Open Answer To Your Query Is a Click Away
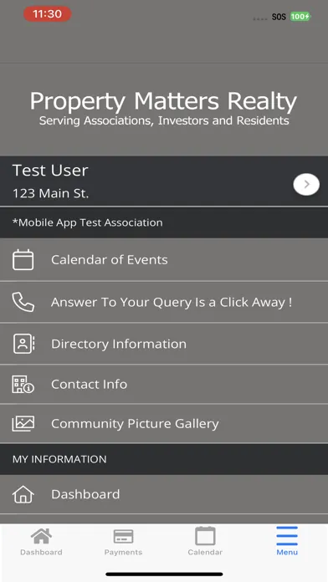This screenshot has width=328, height=582. (164, 302)
